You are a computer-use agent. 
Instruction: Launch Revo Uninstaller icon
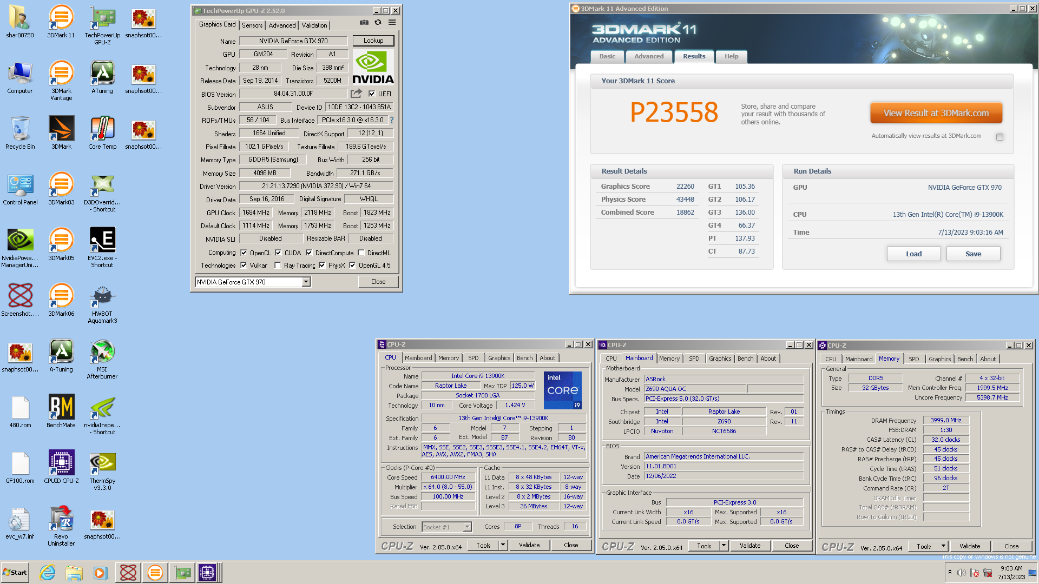coord(61,526)
